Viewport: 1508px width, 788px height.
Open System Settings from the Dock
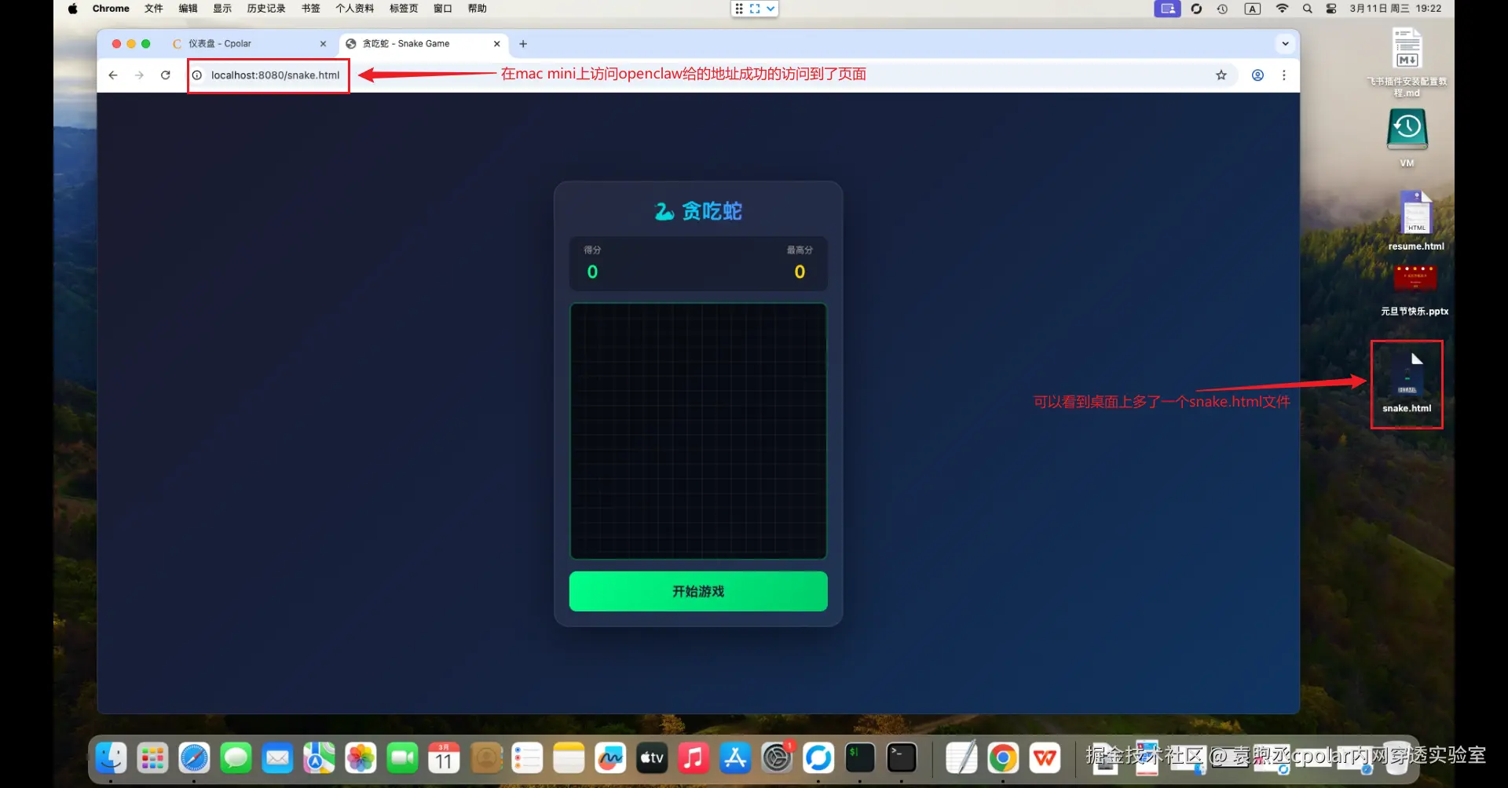coord(777,757)
